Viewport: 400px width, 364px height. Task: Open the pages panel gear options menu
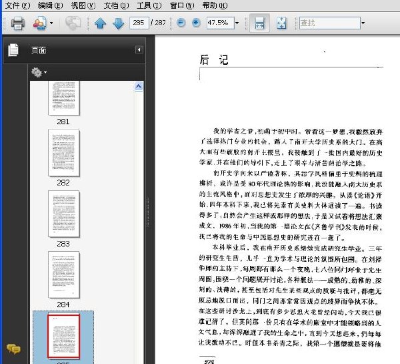[39, 72]
